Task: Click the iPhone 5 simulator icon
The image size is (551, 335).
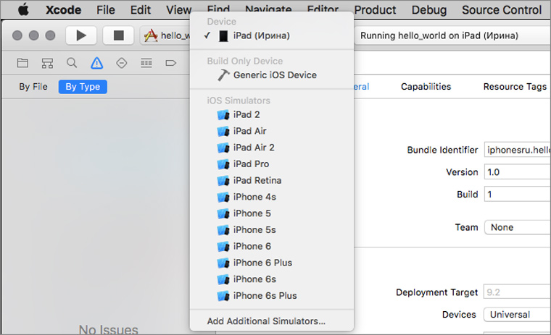Action: (223, 213)
